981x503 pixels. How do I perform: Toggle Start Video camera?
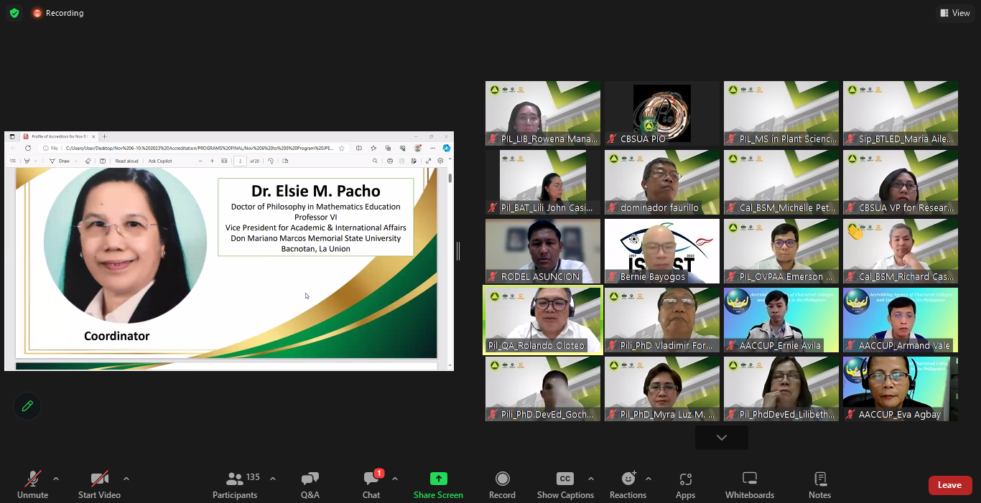pos(99,484)
